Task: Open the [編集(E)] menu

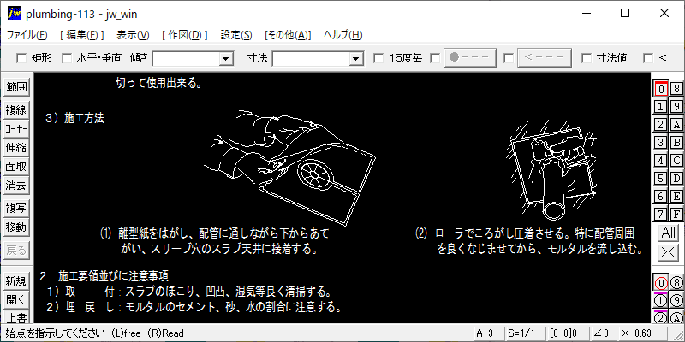Action: 82,35
